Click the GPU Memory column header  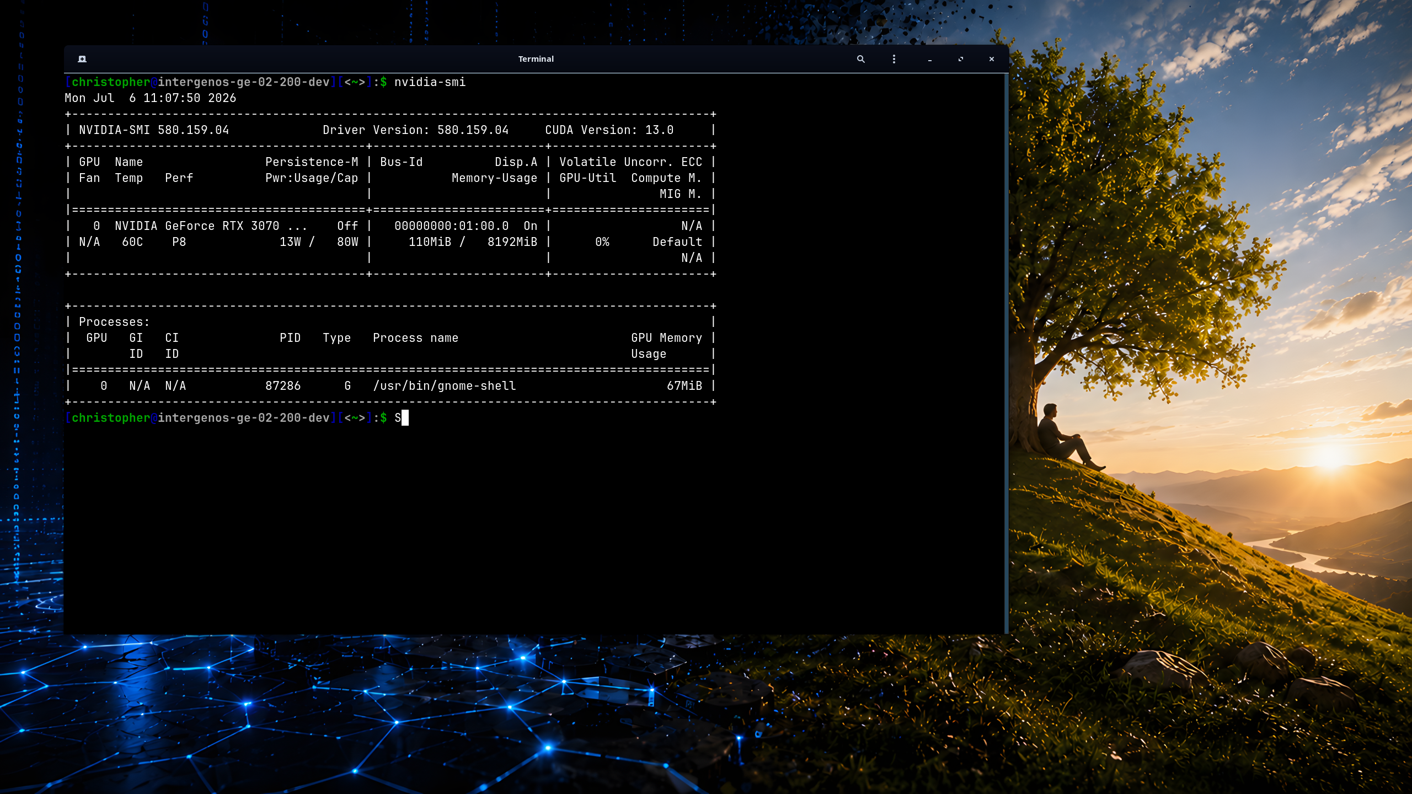666,338
